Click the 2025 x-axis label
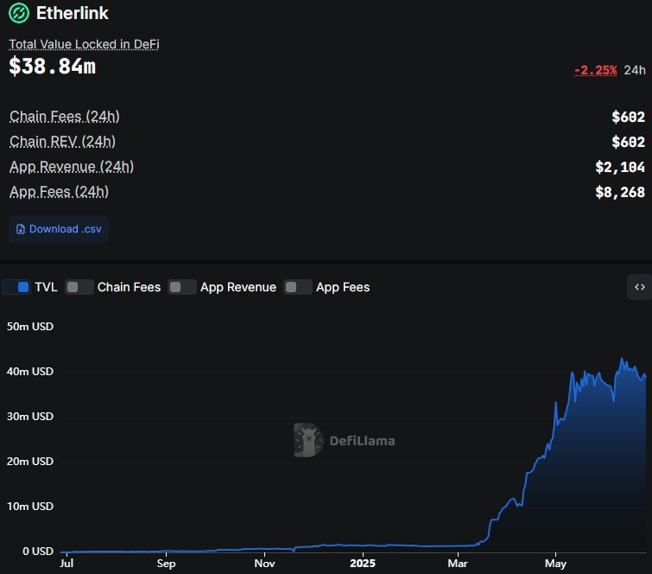This screenshot has width=652, height=574. tap(363, 563)
